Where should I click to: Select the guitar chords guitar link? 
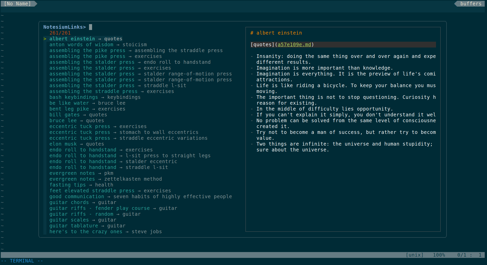pos(83,202)
